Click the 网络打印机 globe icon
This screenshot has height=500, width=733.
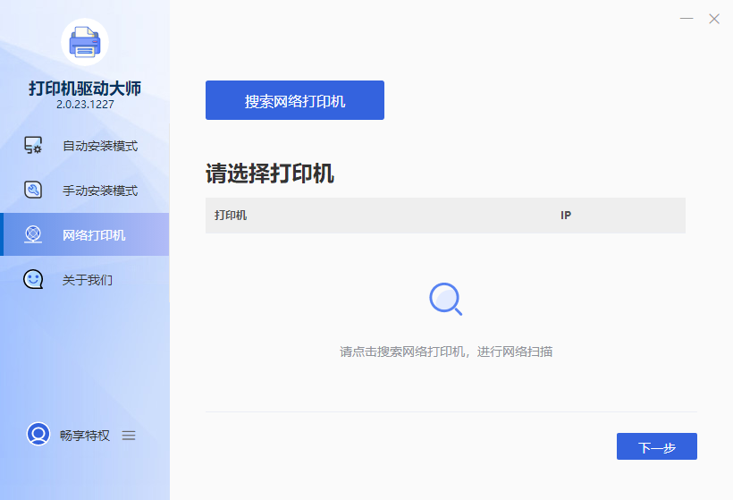click(33, 234)
